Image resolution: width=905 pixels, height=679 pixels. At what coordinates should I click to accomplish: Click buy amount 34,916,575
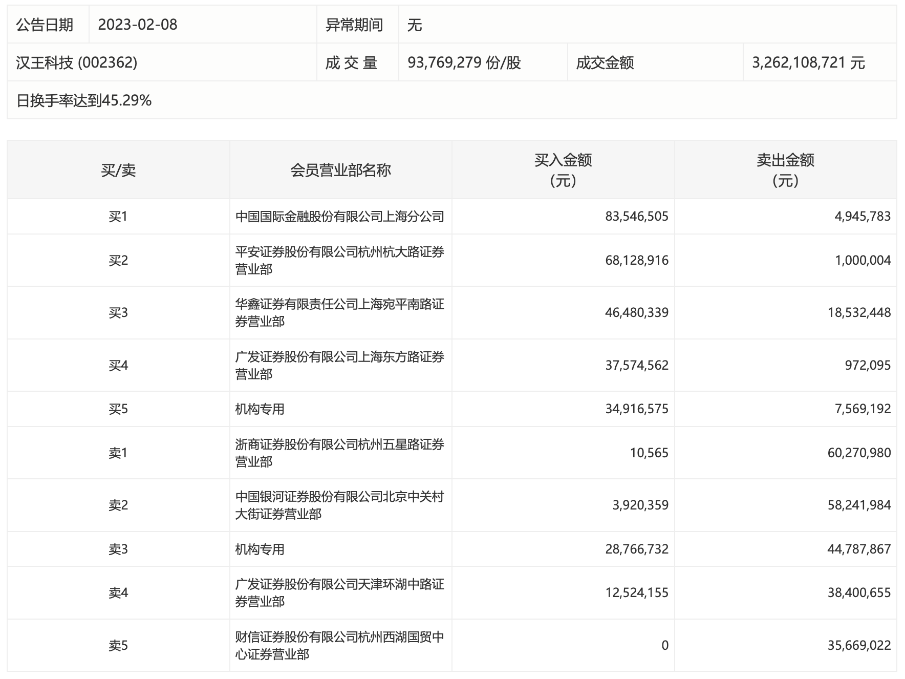637,409
